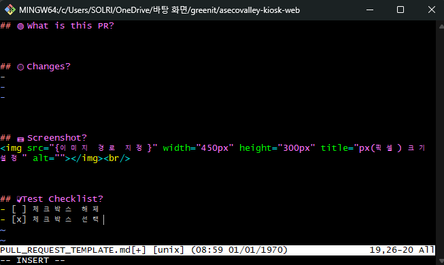
Task: Click the 'title=' attribute text
Action: [x=337, y=148]
